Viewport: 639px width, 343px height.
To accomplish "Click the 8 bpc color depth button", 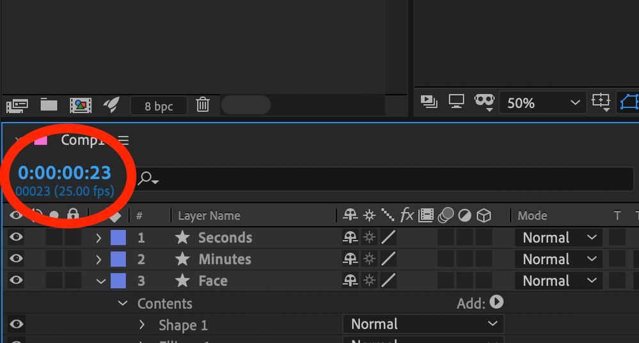I will pos(159,106).
